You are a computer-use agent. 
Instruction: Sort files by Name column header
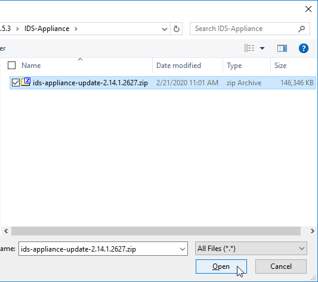[31, 66]
